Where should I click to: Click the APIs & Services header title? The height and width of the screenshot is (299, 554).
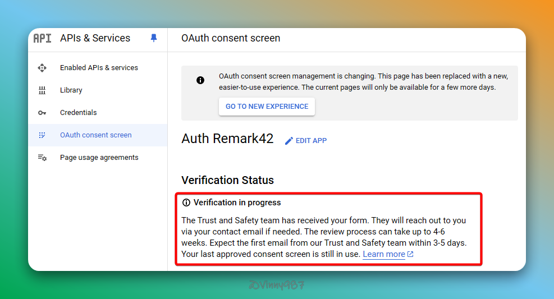(x=95, y=38)
